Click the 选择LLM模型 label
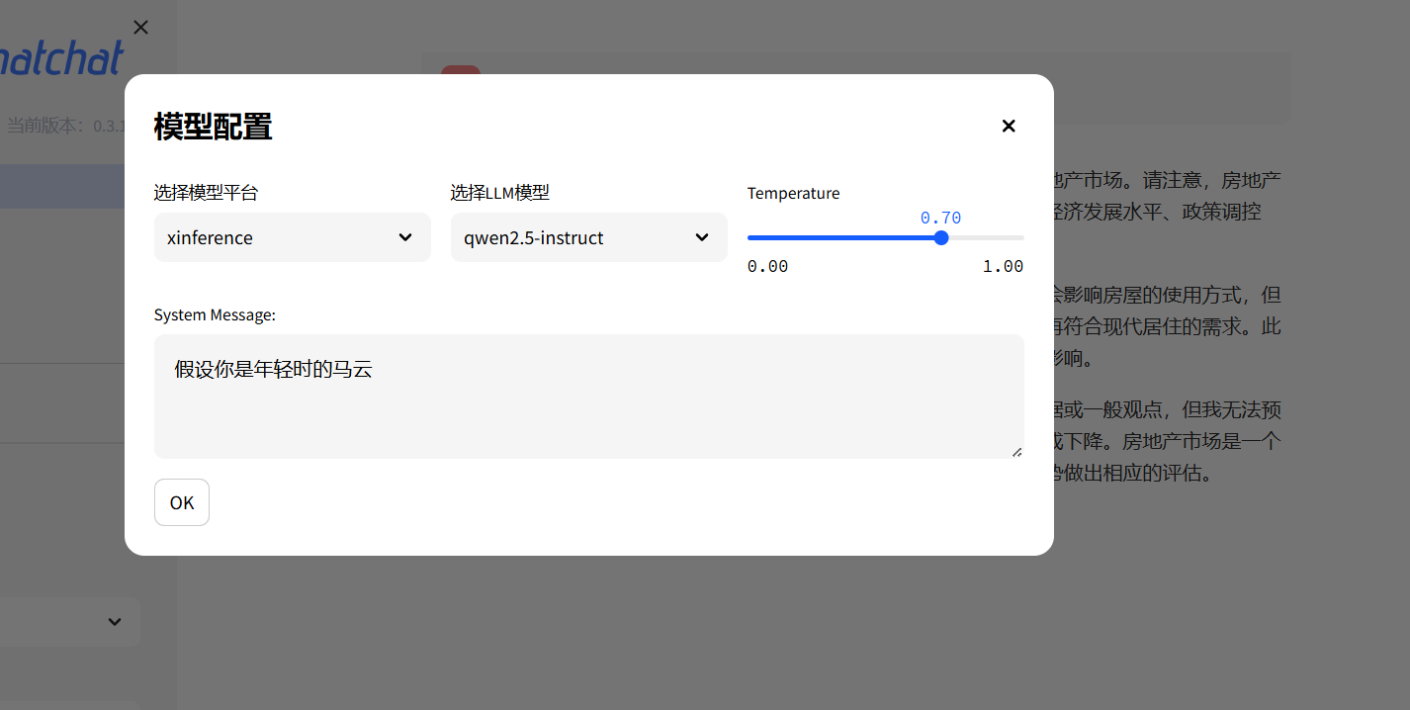 click(500, 193)
